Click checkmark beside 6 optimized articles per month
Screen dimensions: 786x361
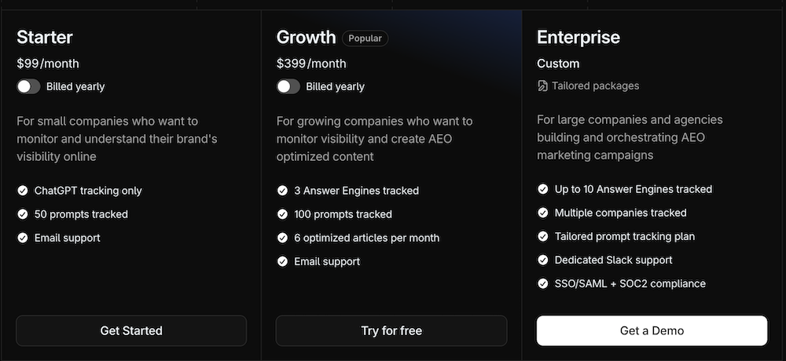coord(283,238)
